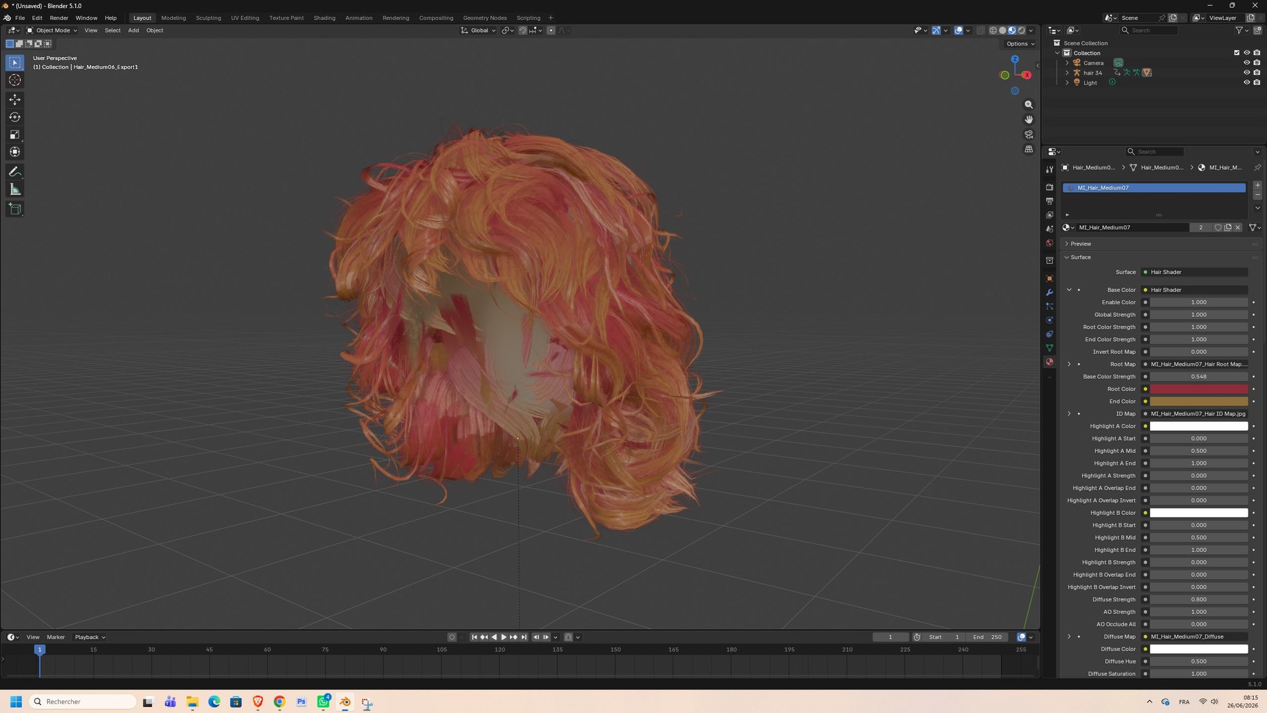
Task: Open the viewport Add menu
Action: 133,30
